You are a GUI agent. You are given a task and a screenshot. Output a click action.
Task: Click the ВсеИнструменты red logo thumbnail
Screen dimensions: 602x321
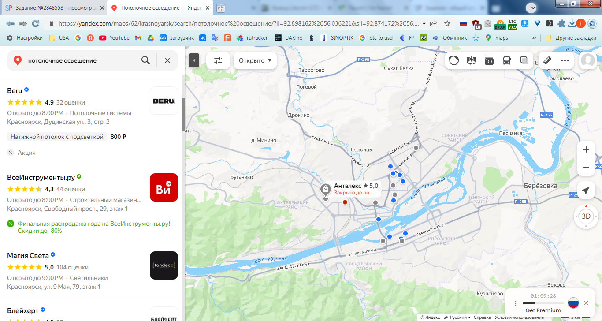164,187
